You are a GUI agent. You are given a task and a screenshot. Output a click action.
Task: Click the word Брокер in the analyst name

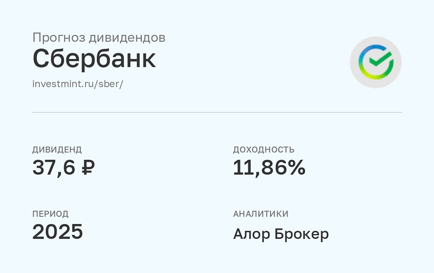pos(302,234)
